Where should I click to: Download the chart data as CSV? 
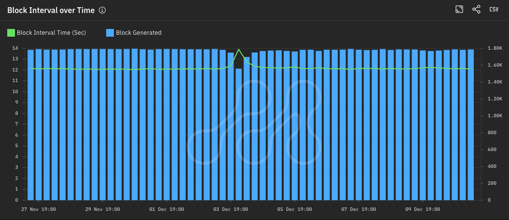coord(494,10)
